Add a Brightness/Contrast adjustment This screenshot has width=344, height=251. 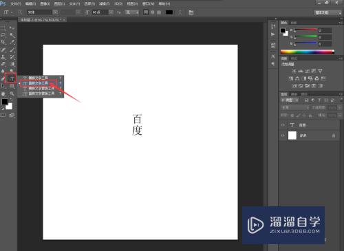click(294, 71)
